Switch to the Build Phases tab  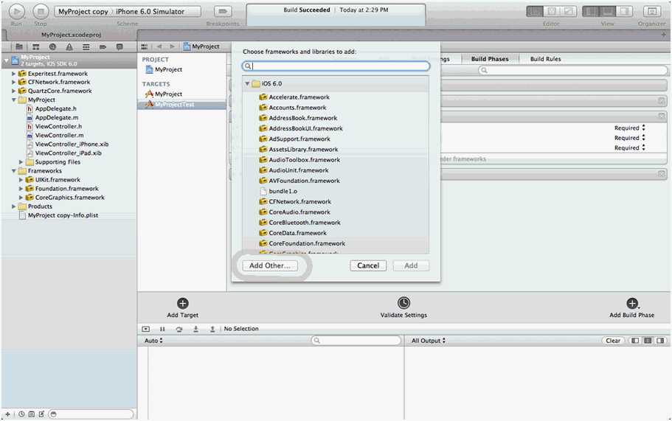tap(490, 59)
